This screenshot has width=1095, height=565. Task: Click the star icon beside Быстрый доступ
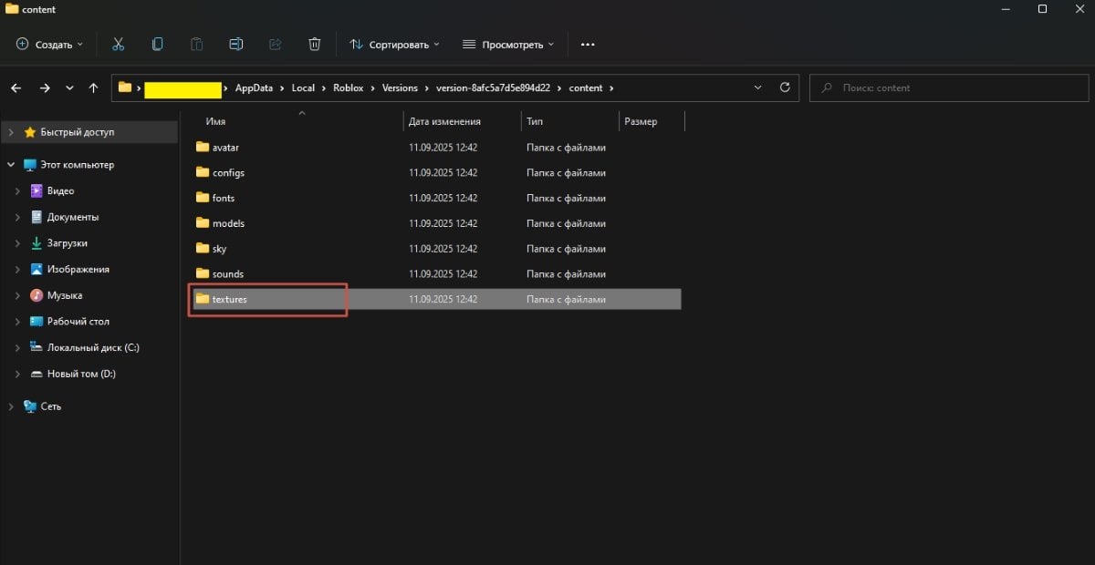click(30, 132)
